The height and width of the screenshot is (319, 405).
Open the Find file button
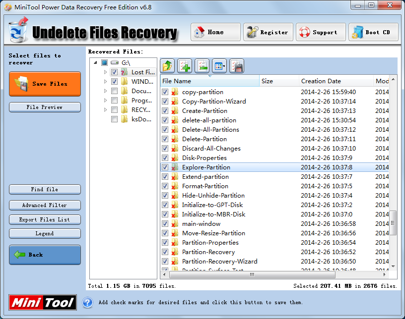(x=45, y=189)
